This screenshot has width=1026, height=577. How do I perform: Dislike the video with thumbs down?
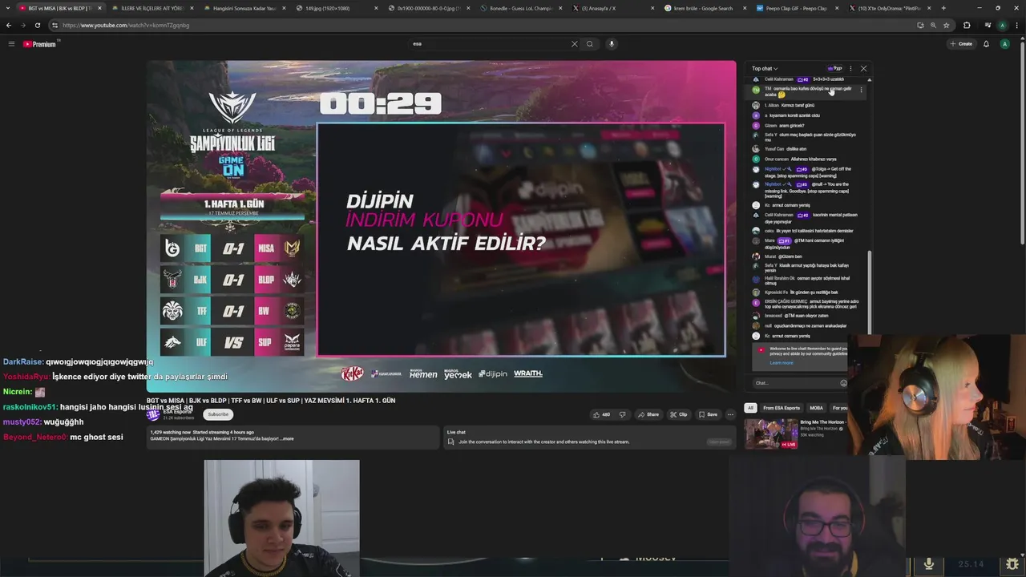tap(622, 414)
